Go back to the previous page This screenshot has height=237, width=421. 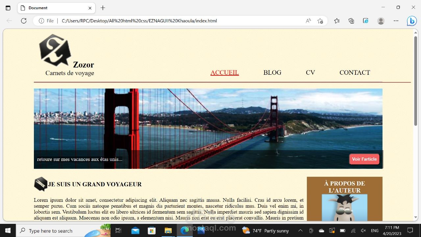coord(9,21)
